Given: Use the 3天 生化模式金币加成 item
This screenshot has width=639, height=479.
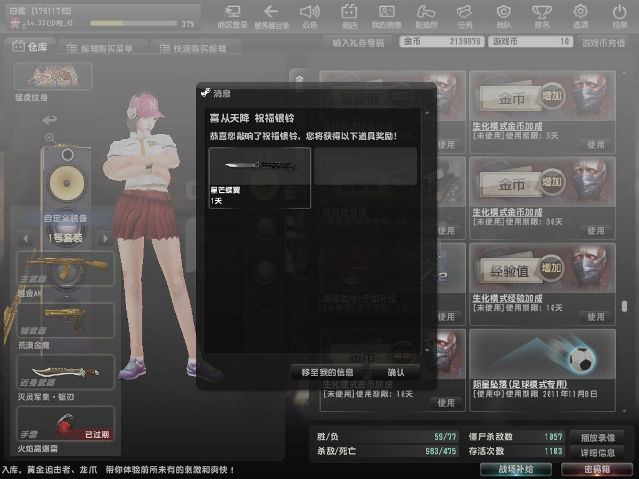Looking at the screenshot, I should pyautogui.click(x=596, y=145).
